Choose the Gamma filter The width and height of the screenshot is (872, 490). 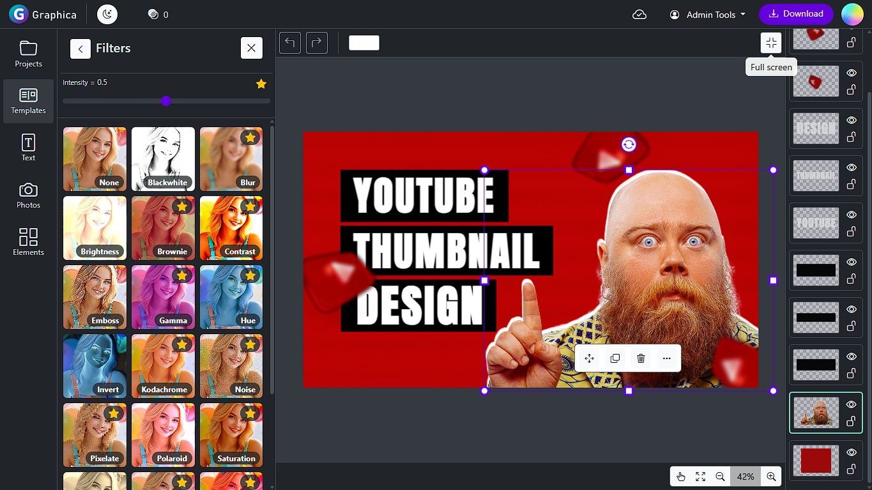[163, 297]
